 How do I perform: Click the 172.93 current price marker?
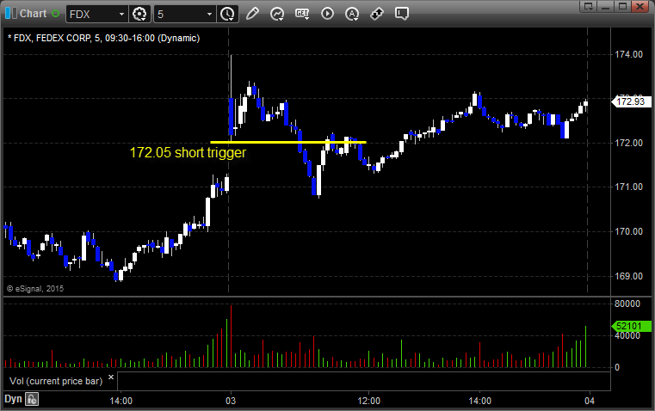click(x=631, y=101)
